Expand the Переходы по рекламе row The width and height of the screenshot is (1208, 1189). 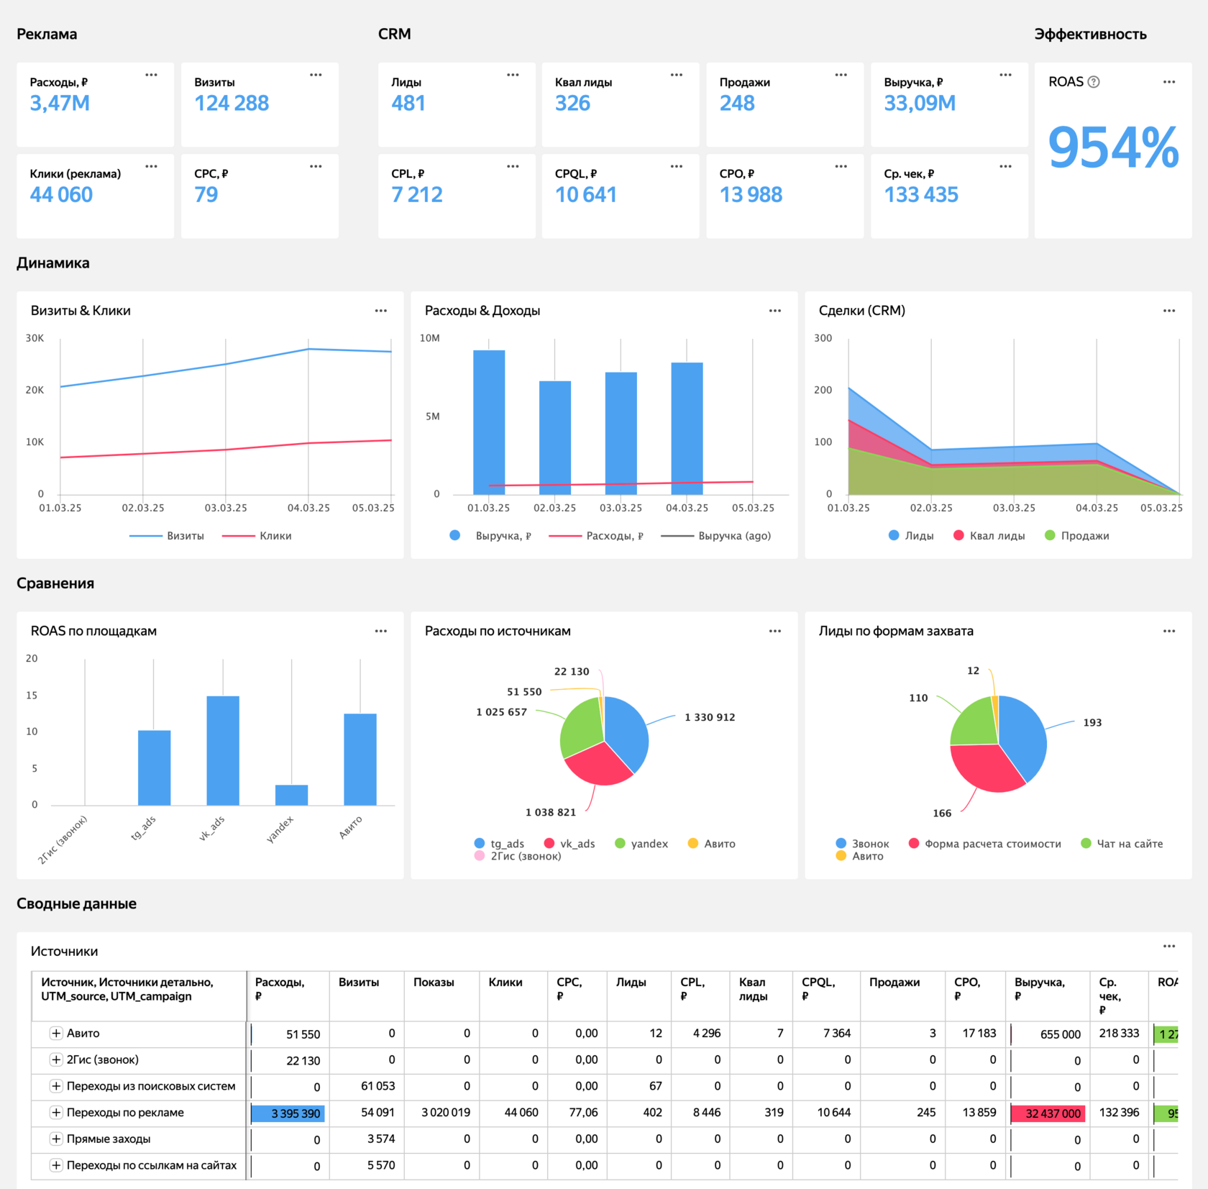coord(55,1112)
